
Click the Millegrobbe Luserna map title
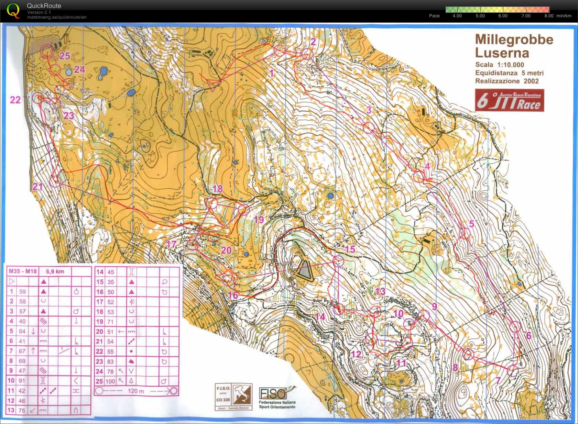point(514,46)
